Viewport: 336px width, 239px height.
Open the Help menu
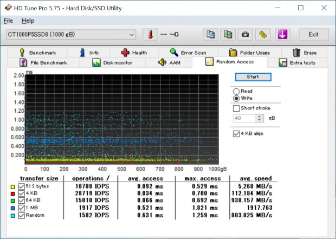click(28, 21)
